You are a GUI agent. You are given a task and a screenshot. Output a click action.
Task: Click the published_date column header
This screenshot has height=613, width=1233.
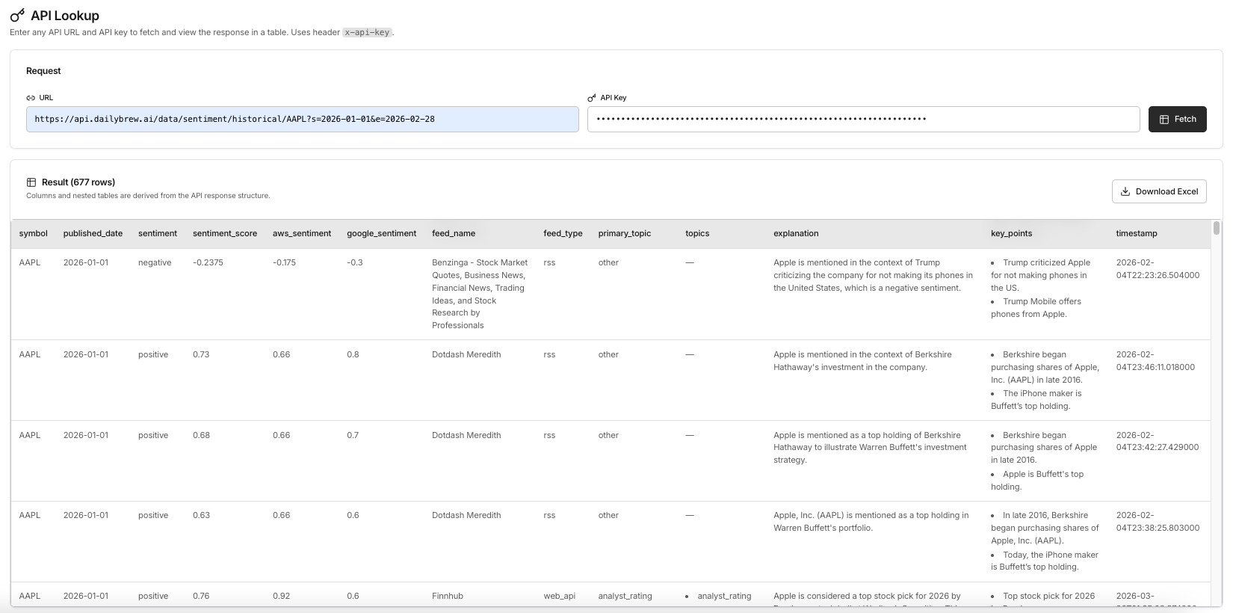coord(93,233)
